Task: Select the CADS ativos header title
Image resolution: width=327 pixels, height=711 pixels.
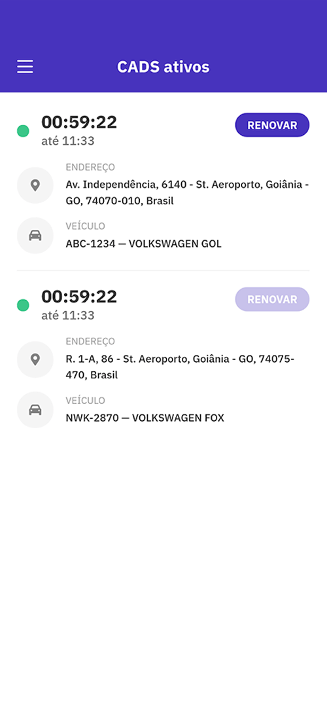Action: click(x=163, y=67)
